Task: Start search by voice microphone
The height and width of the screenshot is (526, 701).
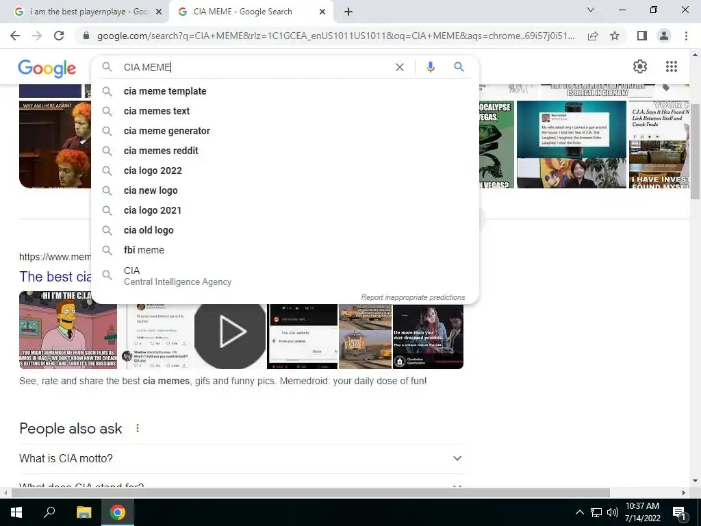Action: pos(430,67)
